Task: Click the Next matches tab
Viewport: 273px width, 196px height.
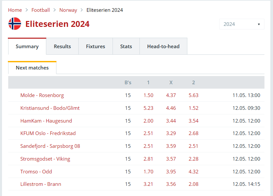Action: click(x=32, y=68)
